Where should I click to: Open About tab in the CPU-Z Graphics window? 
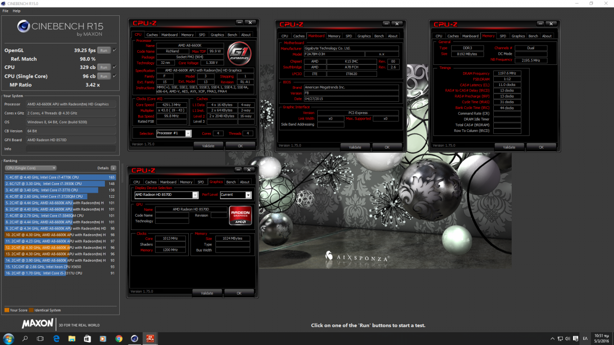245,182
